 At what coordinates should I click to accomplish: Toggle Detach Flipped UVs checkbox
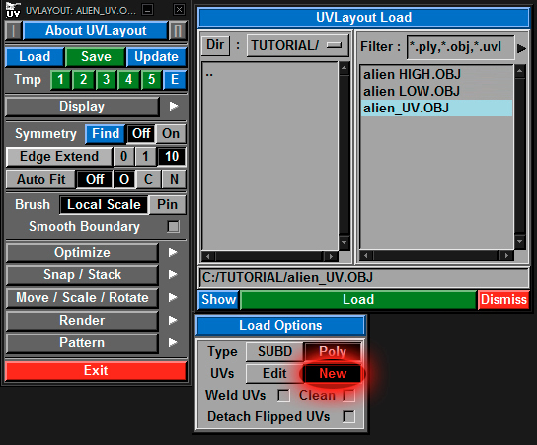pos(349,417)
